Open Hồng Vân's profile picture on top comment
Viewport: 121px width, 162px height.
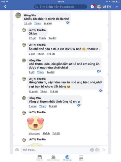(x=18, y=15)
